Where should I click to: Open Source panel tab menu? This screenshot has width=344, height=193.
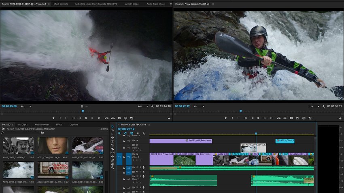(49, 4)
